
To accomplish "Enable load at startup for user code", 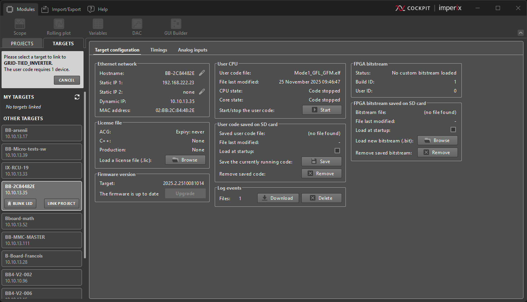I will (x=337, y=151).
